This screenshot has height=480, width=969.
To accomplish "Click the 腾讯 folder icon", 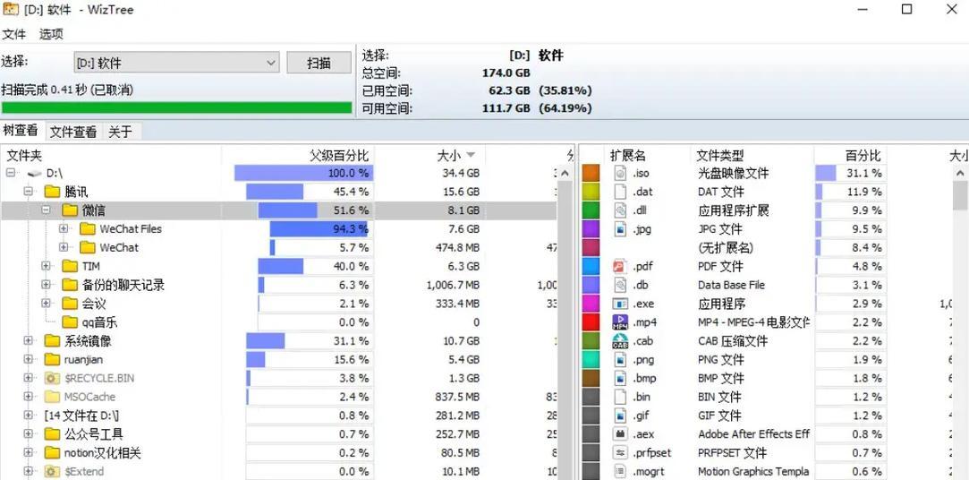I will 52,192.
